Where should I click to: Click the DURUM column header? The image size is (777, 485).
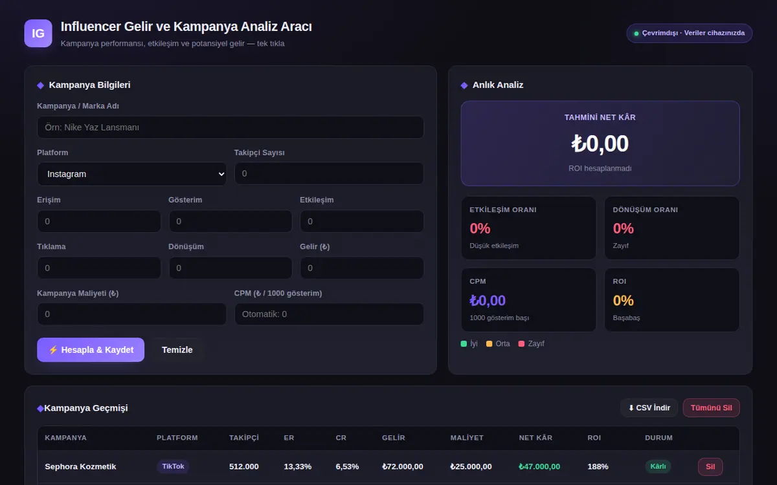[x=659, y=438]
